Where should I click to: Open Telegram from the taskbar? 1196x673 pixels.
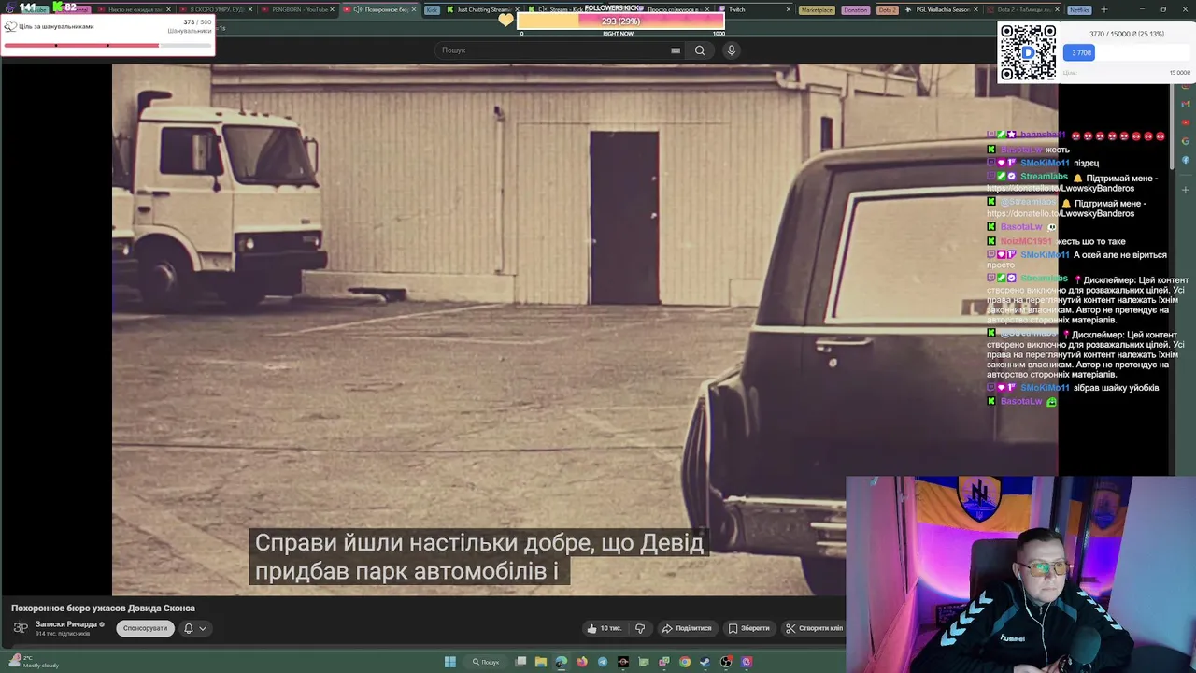pyautogui.click(x=602, y=662)
